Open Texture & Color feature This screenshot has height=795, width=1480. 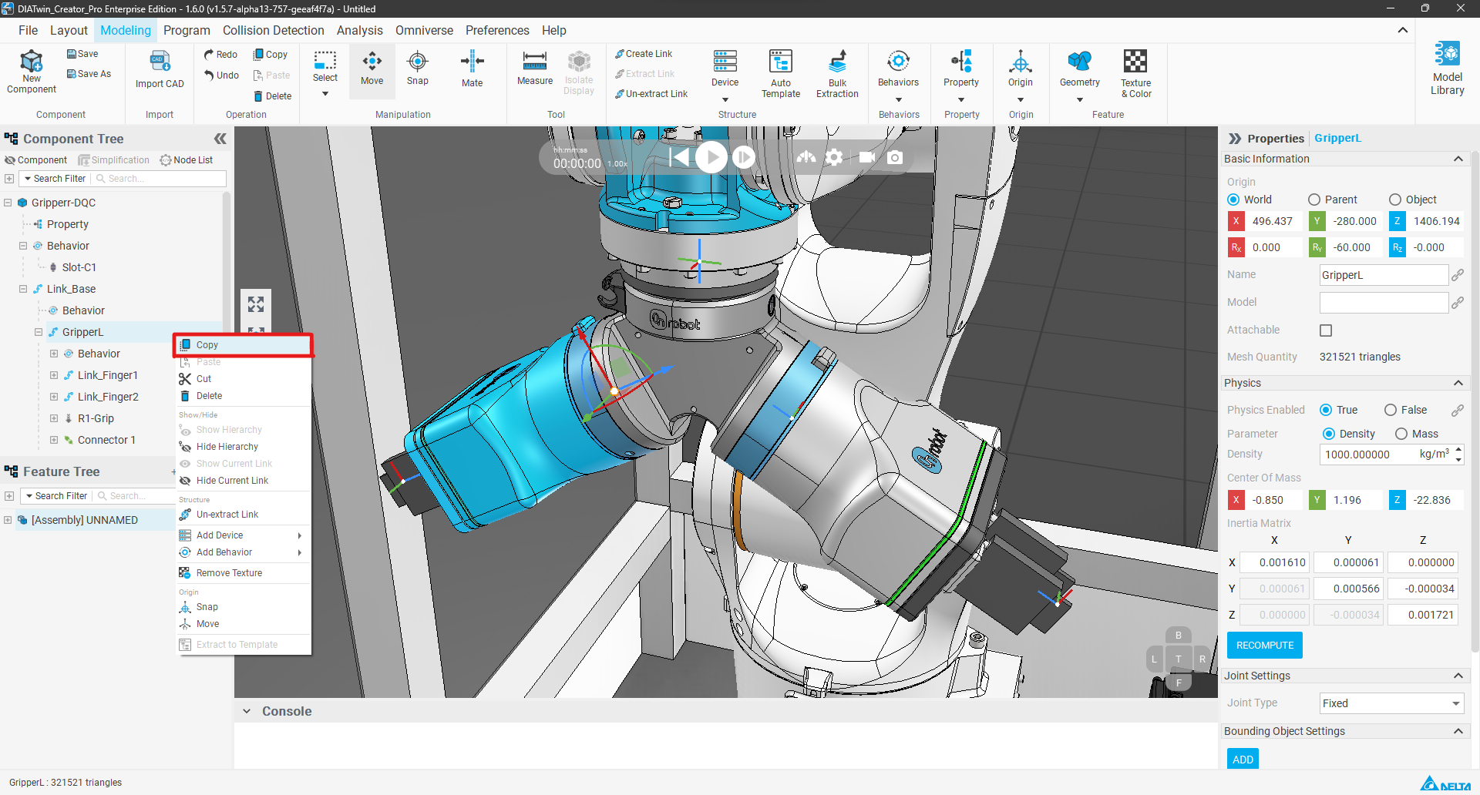pos(1135,73)
